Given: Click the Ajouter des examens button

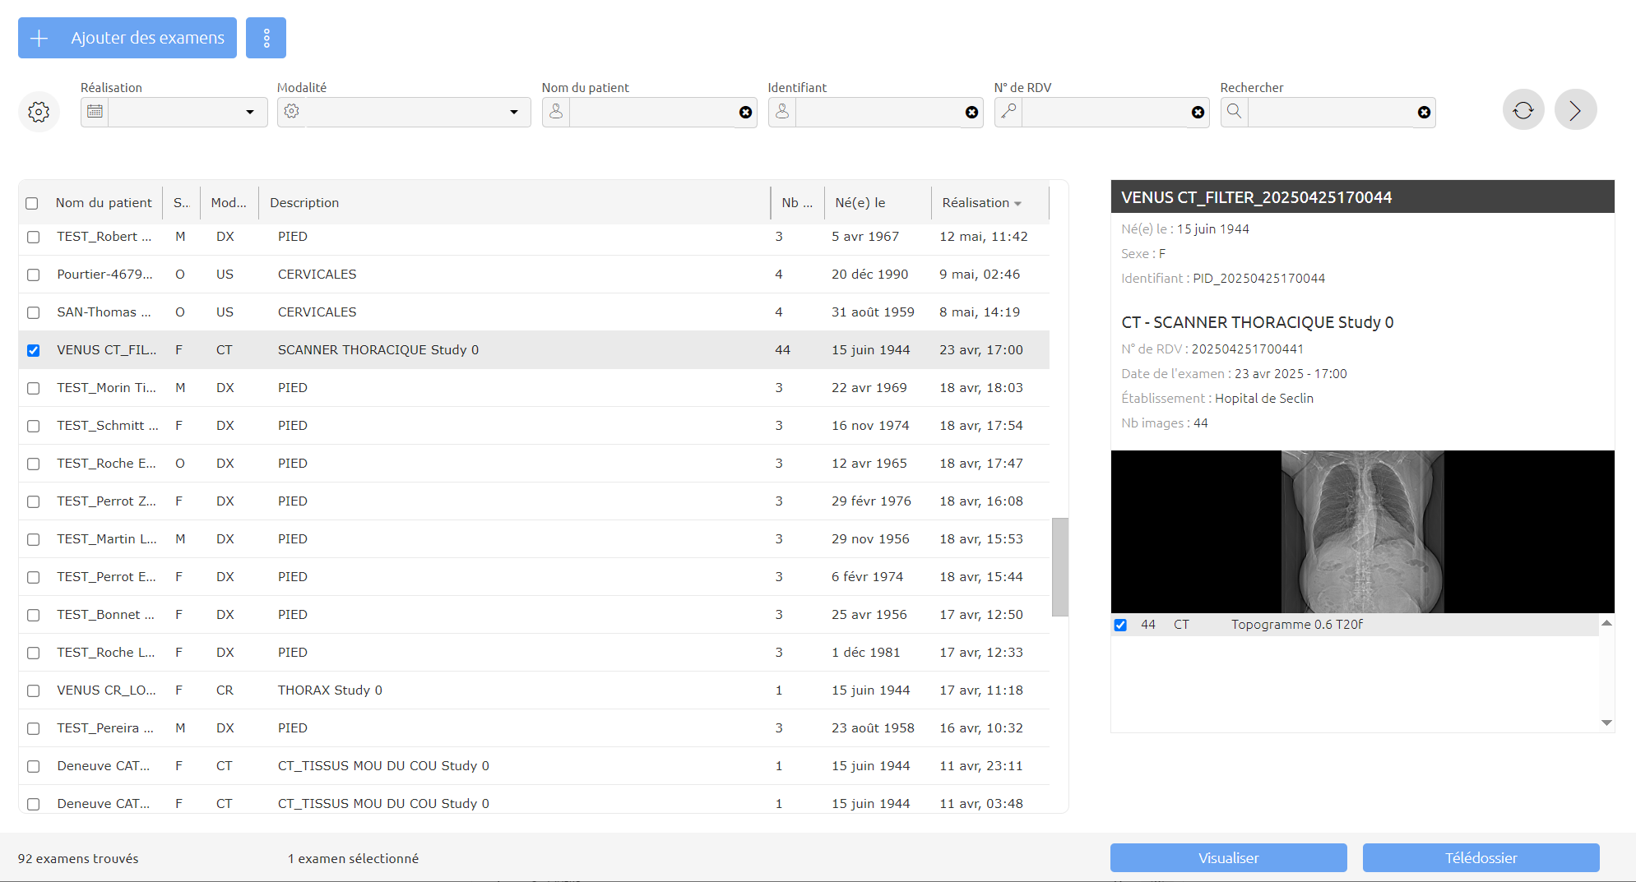Looking at the screenshot, I should pos(127,38).
